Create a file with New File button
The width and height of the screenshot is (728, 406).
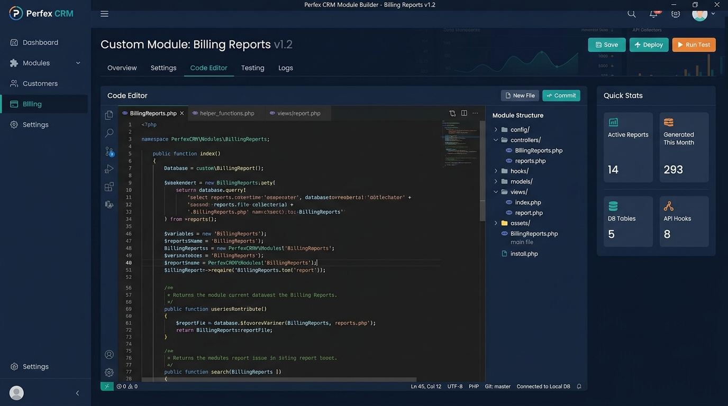(520, 96)
